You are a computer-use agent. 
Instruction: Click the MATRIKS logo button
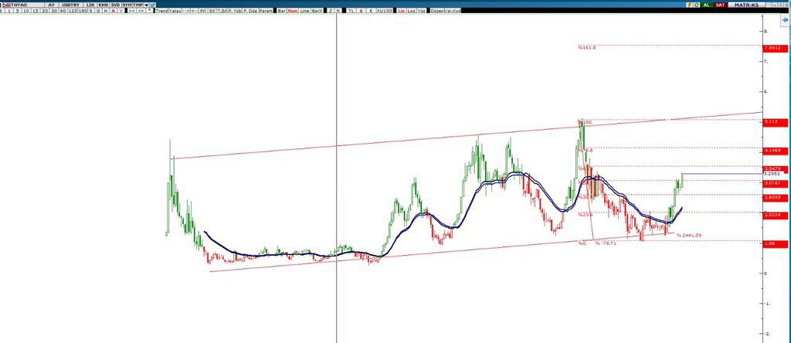746,5
